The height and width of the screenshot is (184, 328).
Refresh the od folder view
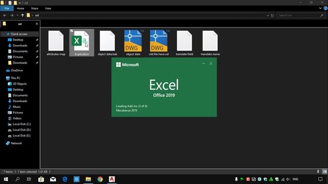(272, 15)
